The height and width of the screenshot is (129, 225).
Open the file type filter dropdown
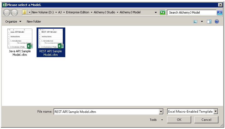pyautogui.click(x=216, y=112)
